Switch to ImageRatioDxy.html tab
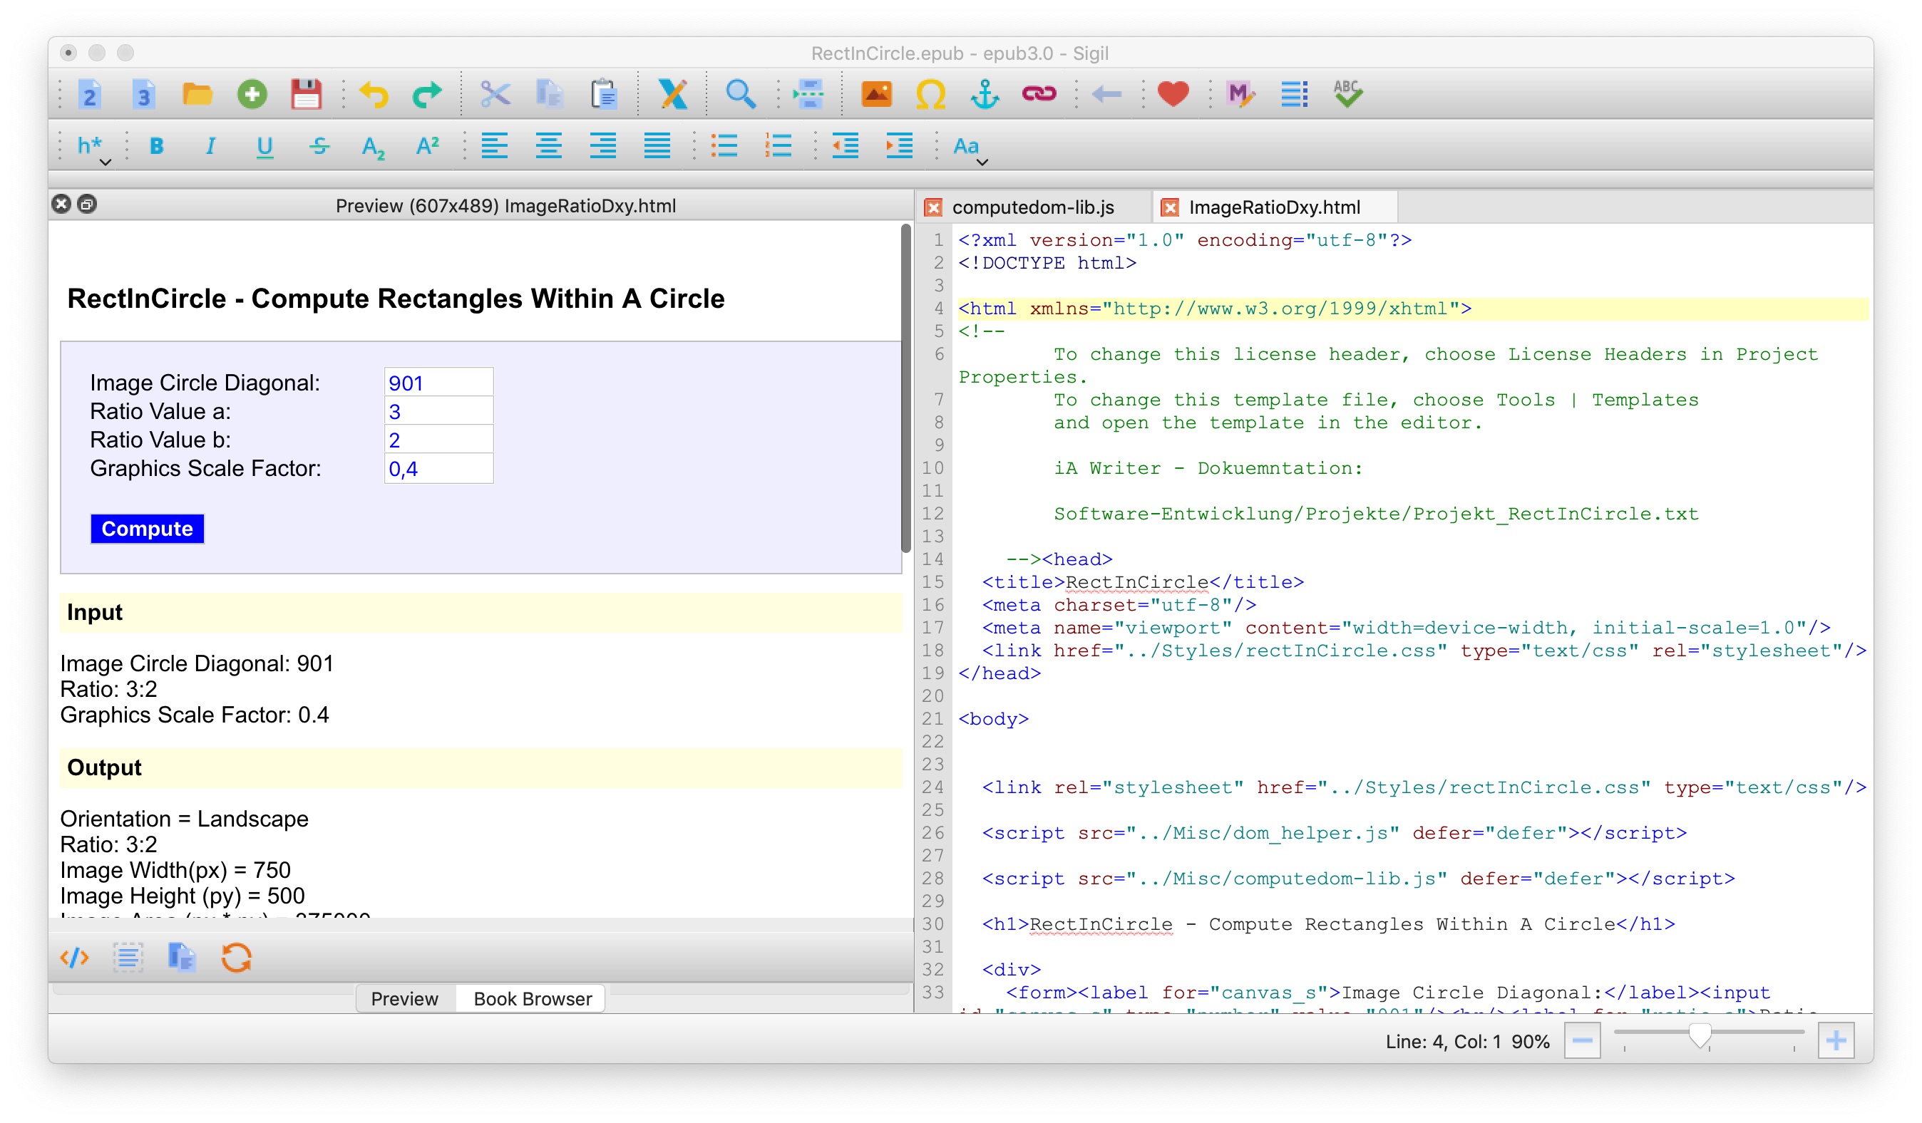 point(1275,207)
